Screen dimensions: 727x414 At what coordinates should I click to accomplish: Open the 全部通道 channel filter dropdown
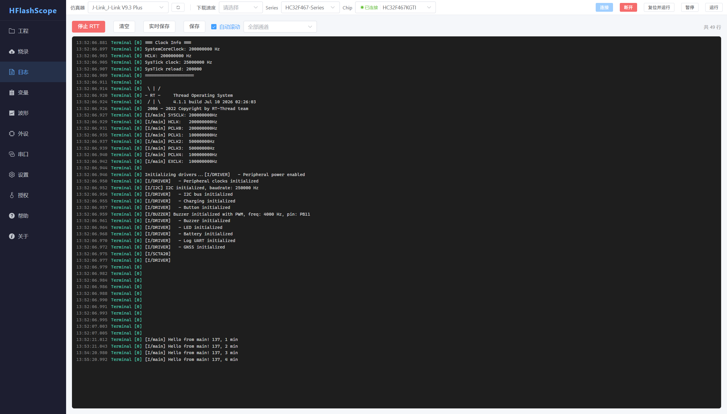coord(280,27)
